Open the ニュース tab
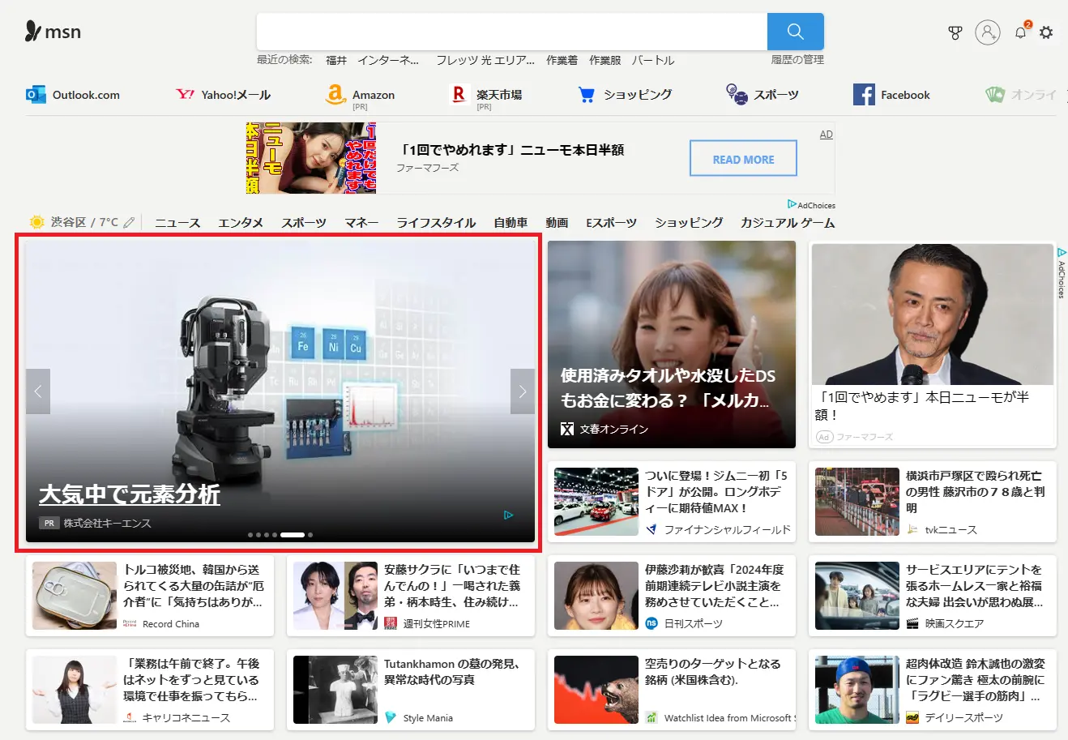The width and height of the screenshot is (1068, 740). tap(177, 222)
